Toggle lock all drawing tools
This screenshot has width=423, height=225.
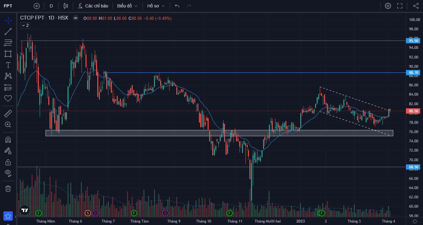point(8,162)
